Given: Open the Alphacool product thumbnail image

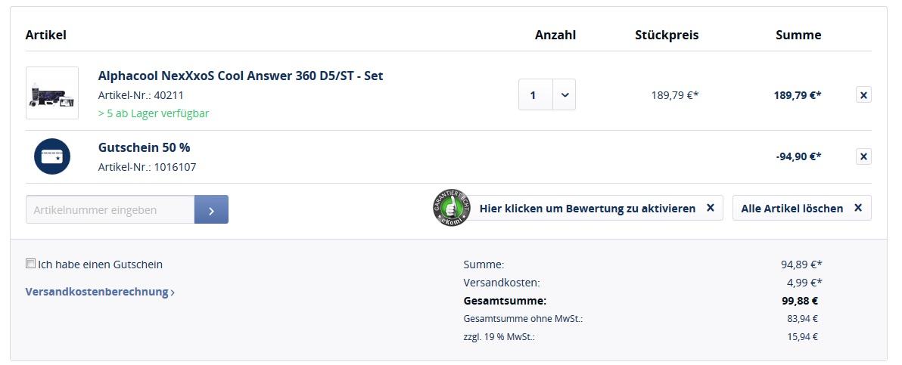Looking at the screenshot, I should click(51, 93).
